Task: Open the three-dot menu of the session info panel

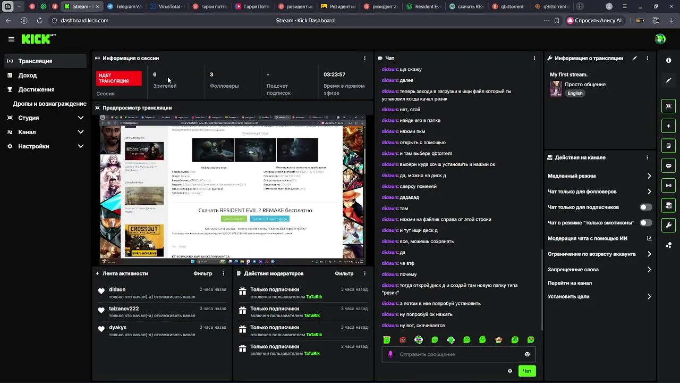Action: click(364, 58)
